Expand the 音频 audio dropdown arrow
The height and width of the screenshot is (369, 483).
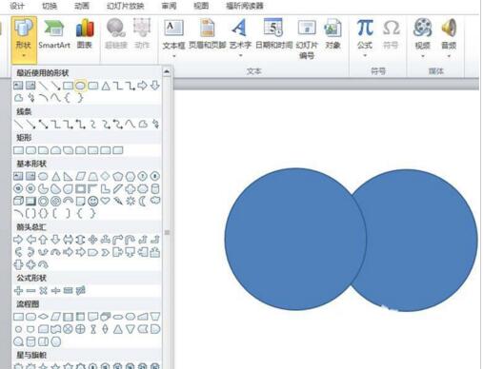pyautogui.click(x=449, y=56)
